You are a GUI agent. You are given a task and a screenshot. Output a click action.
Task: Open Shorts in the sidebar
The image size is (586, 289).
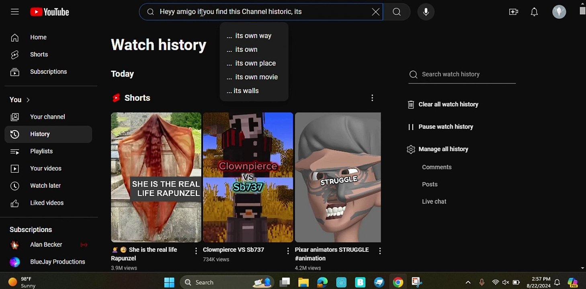pyautogui.click(x=48, y=55)
